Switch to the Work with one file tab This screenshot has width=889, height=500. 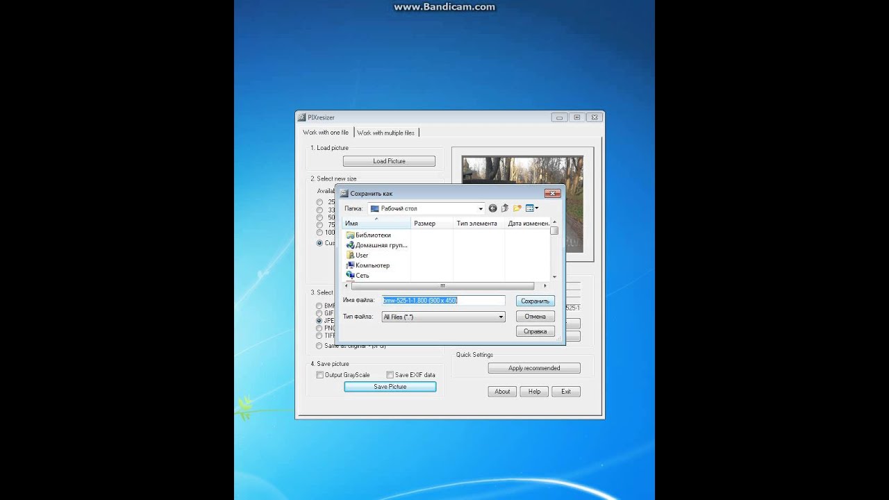pos(326,133)
